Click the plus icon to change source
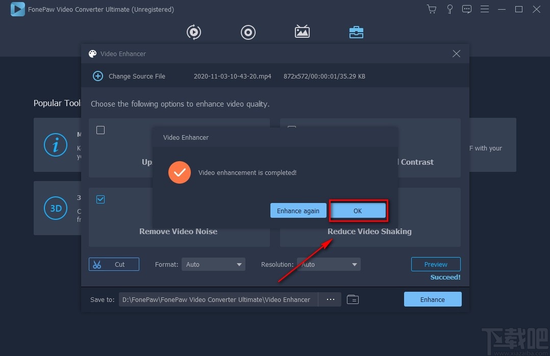This screenshot has height=356, width=550. [x=98, y=76]
